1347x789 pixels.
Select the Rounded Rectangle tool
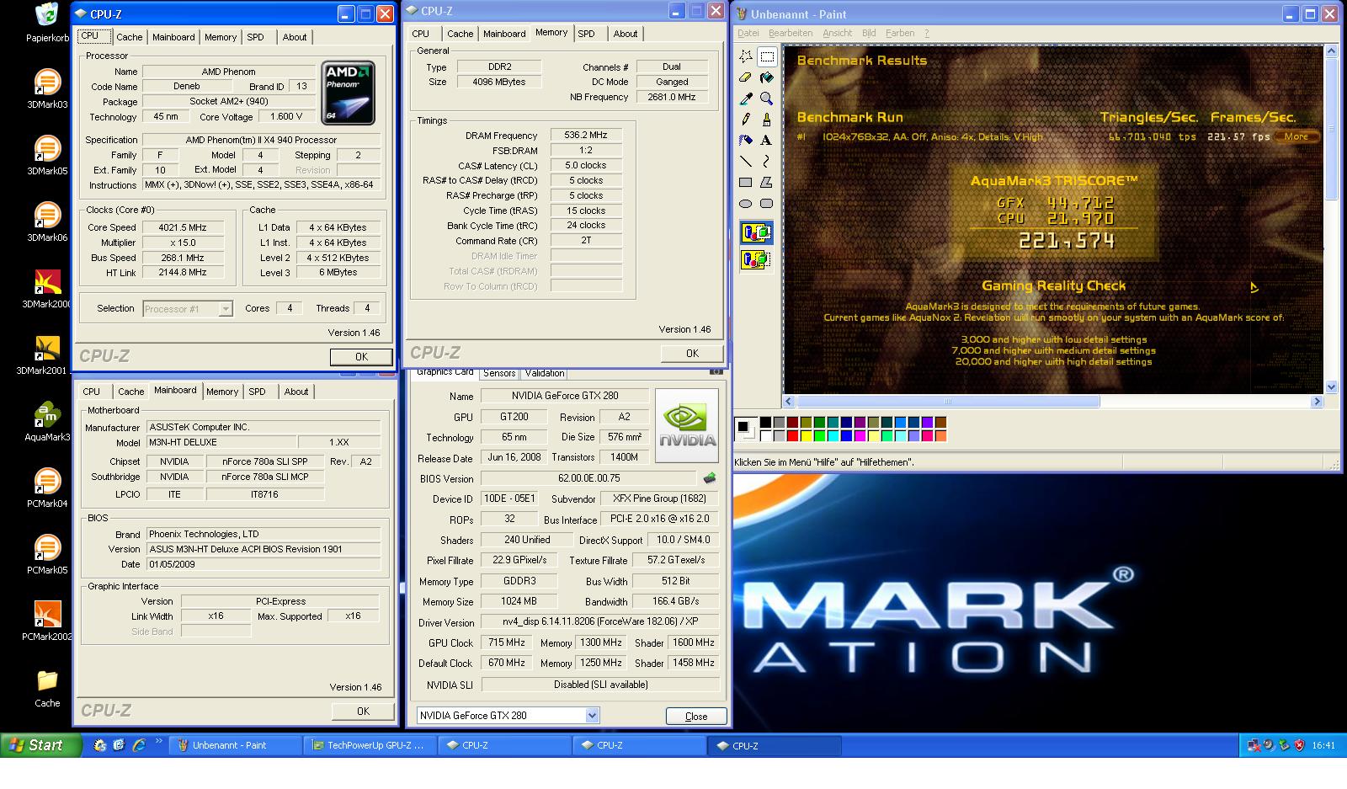click(767, 203)
